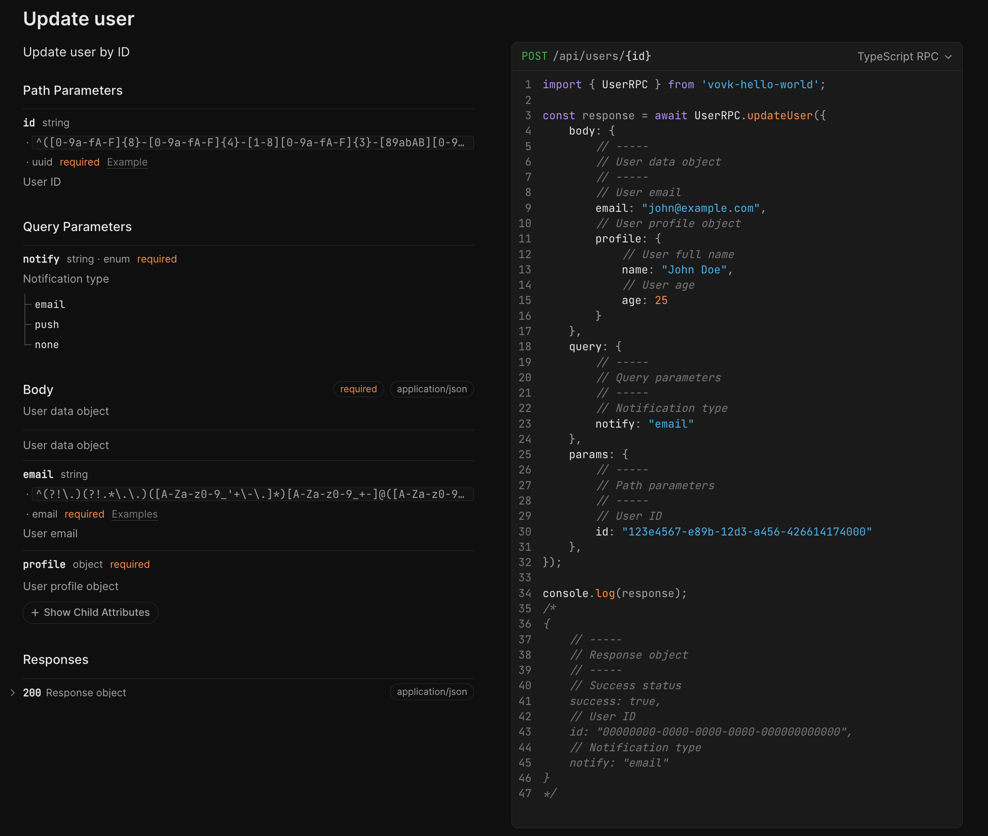Image resolution: width=988 pixels, height=836 pixels.
Task: Click the chevron arrow beside 200 response
Action: point(13,692)
